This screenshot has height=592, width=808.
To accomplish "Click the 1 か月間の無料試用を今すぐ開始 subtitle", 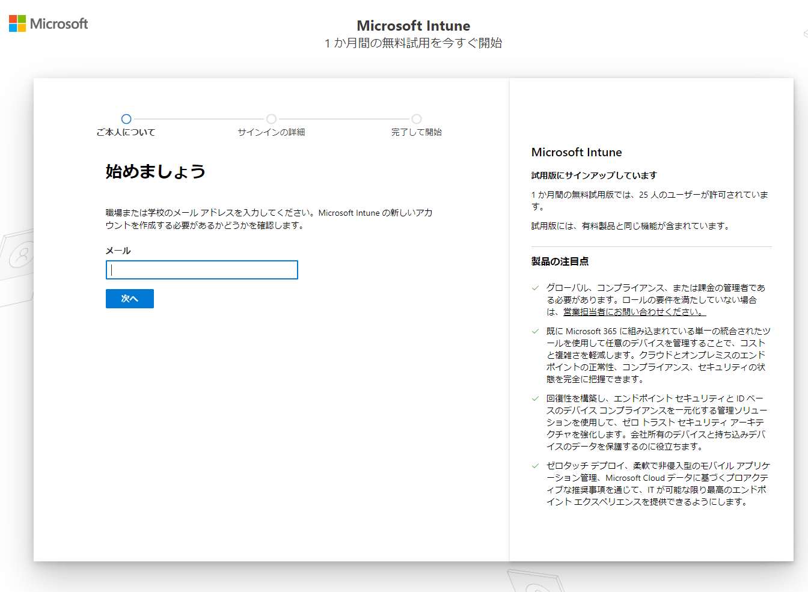I will [x=414, y=43].
